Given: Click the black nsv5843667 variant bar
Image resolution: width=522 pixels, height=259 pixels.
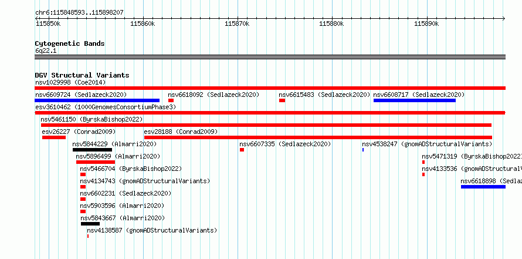Looking at the screenshot, I should tap(90, 224).
